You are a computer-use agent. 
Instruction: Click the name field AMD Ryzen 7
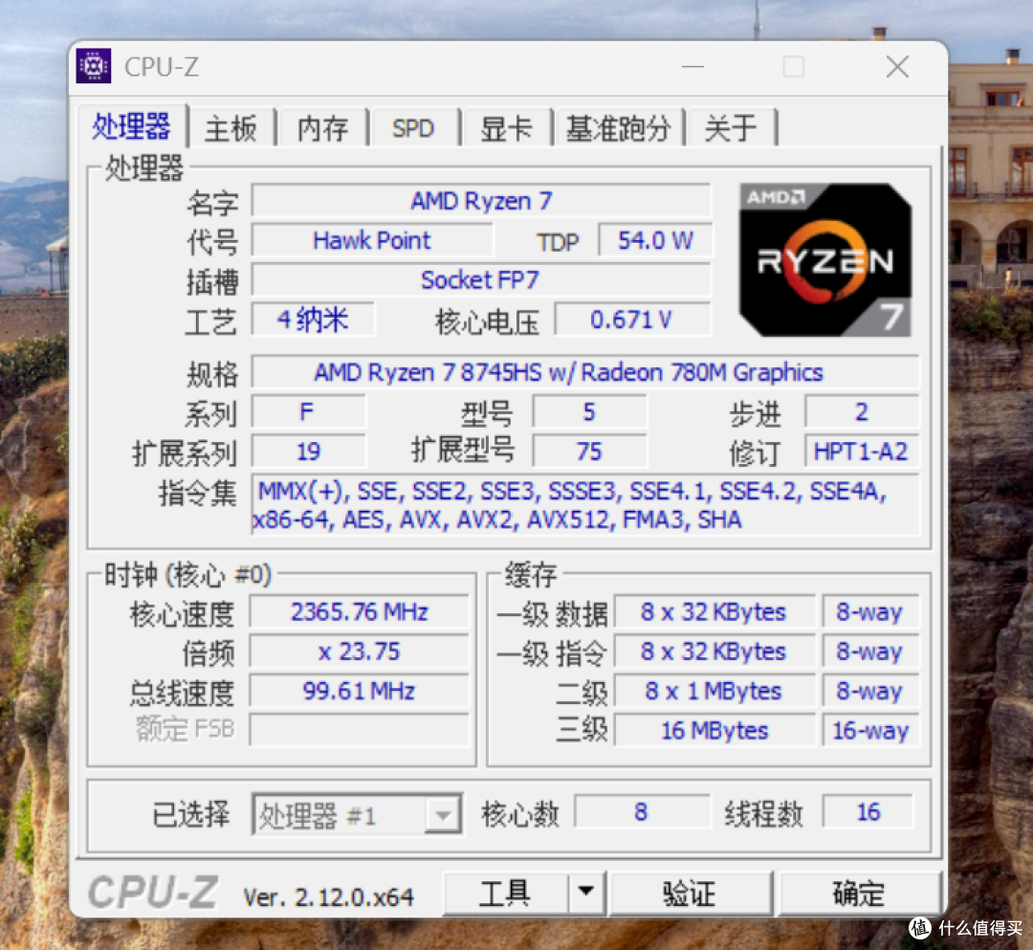(x=481, y=201)
